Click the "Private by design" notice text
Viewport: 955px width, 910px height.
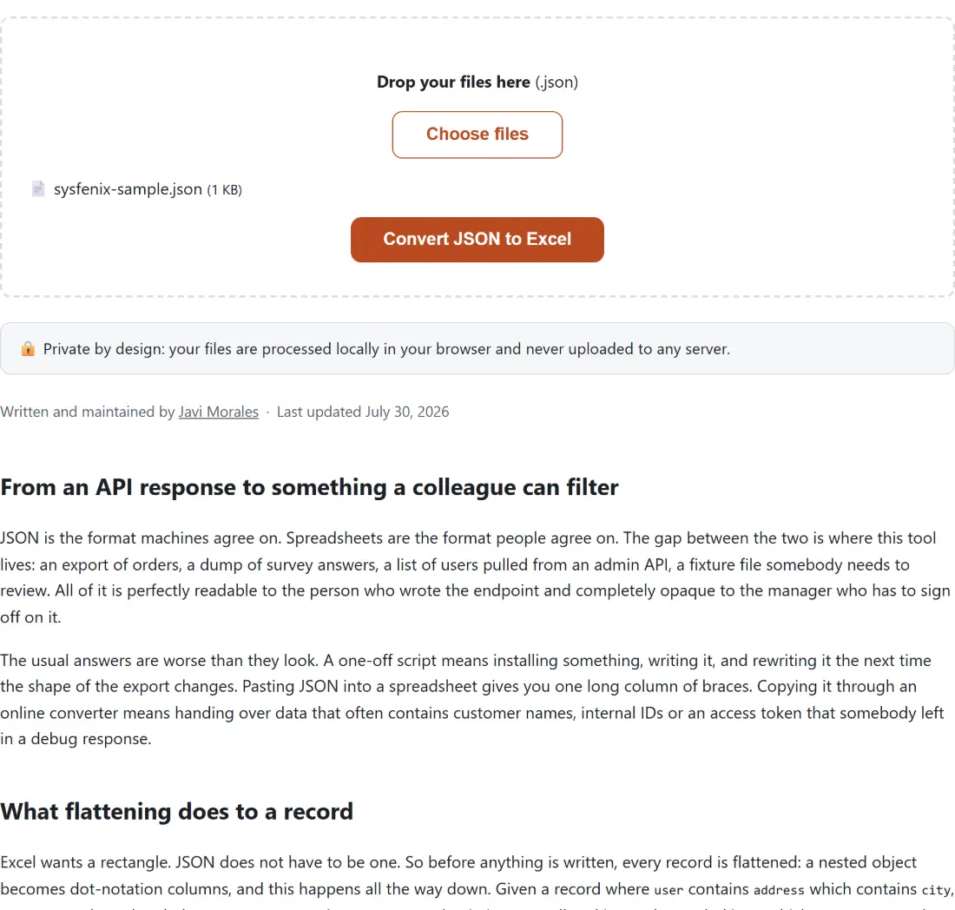(386, 349)
